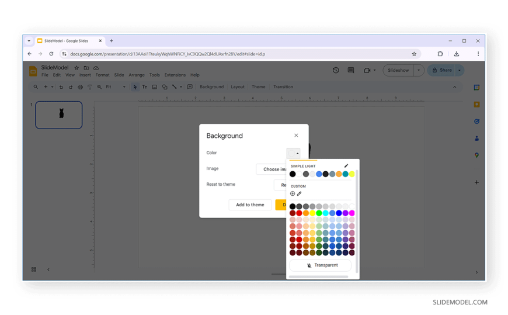This screenshot has height=315, width=508.
Task: Choose the text box tool
Action: [144, 87]
